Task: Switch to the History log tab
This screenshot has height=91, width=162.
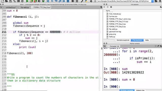Action: coord(140,90)
